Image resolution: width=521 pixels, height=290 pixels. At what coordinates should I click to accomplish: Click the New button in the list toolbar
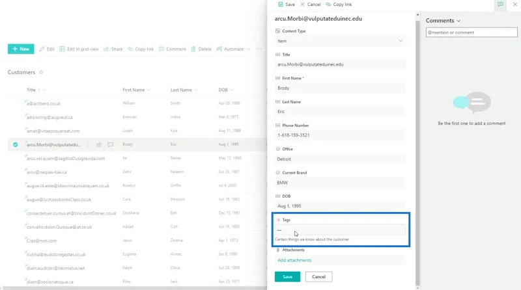(21, 49)
